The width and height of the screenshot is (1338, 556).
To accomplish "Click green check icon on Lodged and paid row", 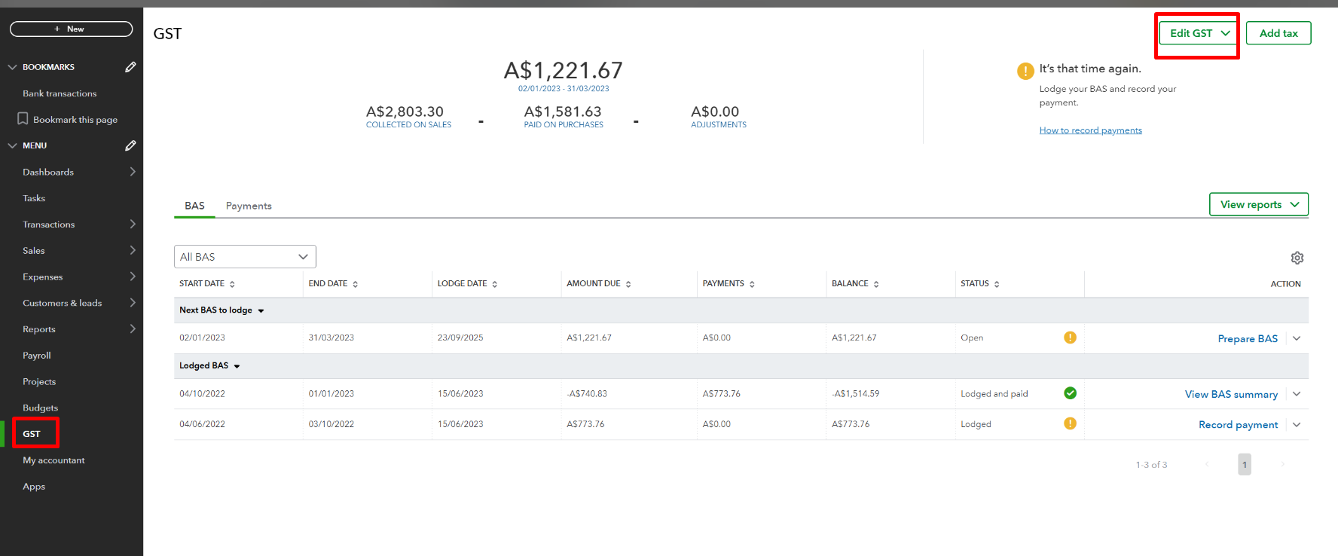I will (1070, 393).
